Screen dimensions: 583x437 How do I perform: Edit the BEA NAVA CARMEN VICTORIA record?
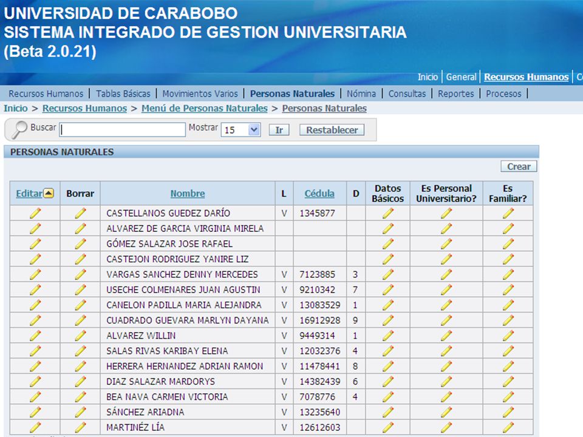point(35,397)
